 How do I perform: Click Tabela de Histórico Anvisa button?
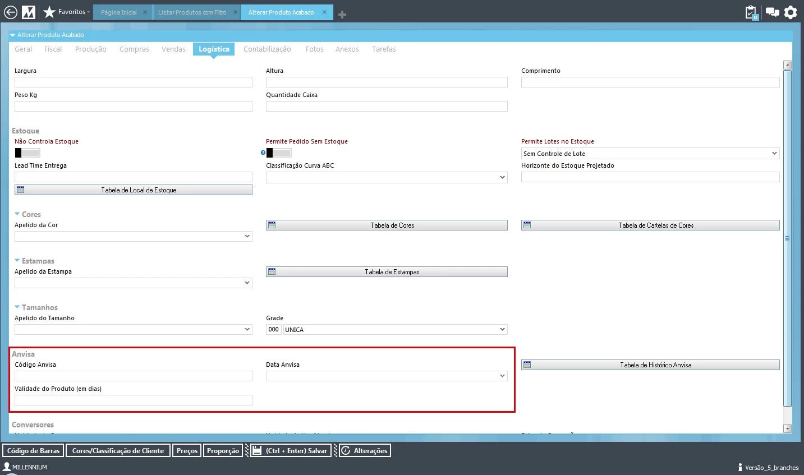[x=650, y=365]
